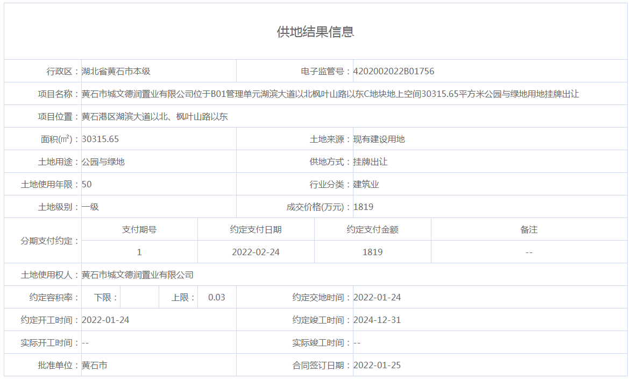
Task: Select the payment period number 1 cell
Action: (139, 252)
